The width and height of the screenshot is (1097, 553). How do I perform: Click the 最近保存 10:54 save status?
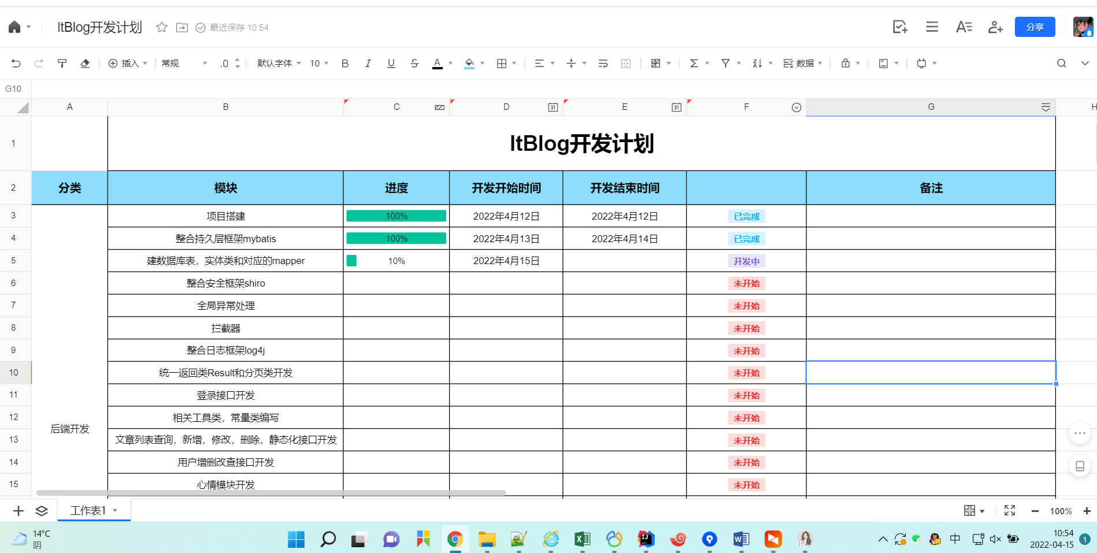pos(232,27)
